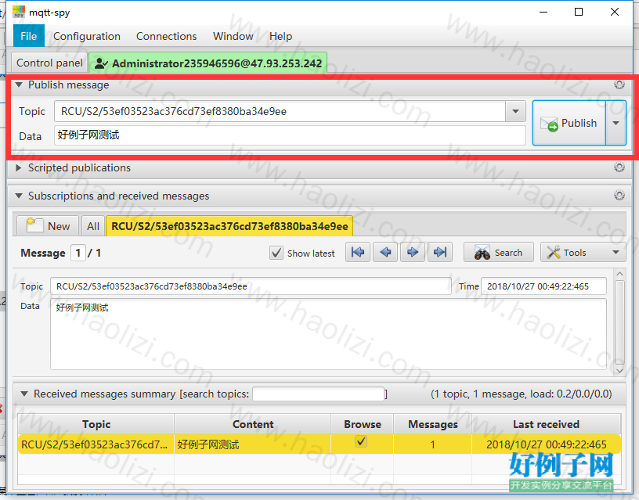
Task: Click the publish Data input field
Action: 290,135
